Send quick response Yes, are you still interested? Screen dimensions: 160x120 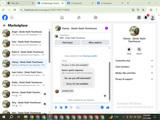pos(77,78)
